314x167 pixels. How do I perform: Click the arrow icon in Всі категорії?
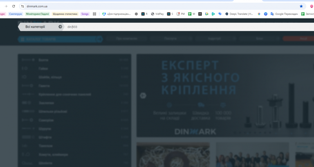click(60, 27)
